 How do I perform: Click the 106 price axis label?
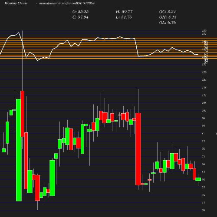[x=204, y=103]
